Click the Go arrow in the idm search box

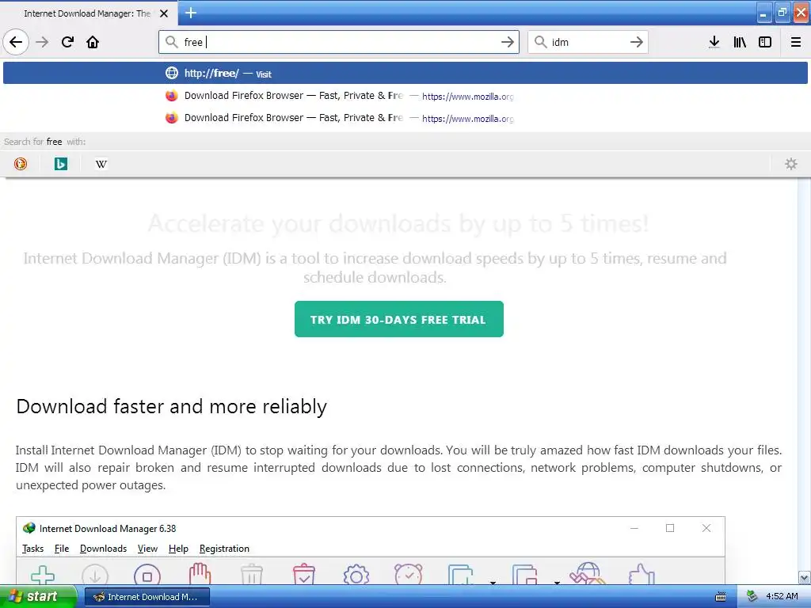tap(637, 42)
